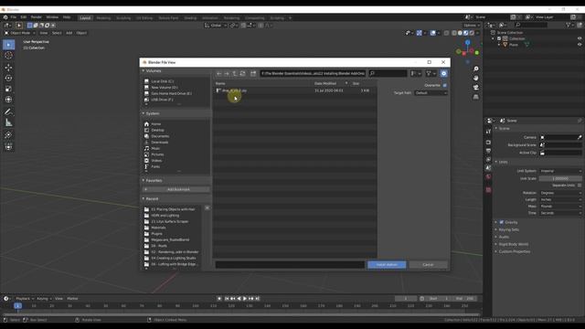Screen dimensions: 585x329
Task: Toggle the Separate Units checkbox
Action: coord(580,186)
